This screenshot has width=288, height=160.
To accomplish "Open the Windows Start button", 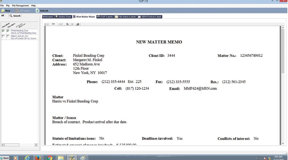I will [5, 158].
